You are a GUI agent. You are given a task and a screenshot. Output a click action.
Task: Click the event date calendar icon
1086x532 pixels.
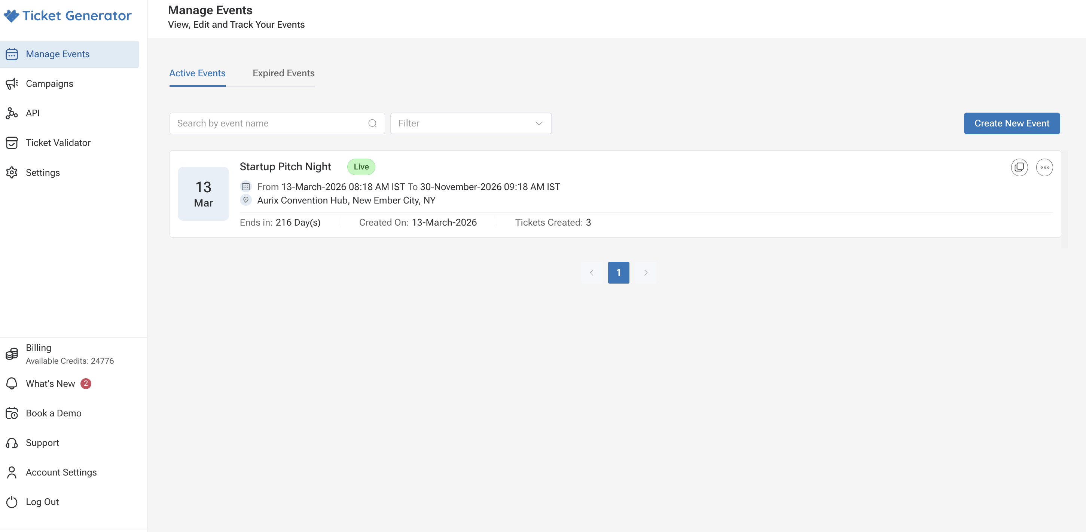(x=246, y=186)
